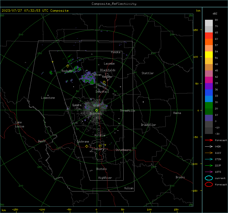Image resolution: width=228 pixels, height=213 pixels.
Task: Click the Okotoks map label
Action: click(101, 169)
